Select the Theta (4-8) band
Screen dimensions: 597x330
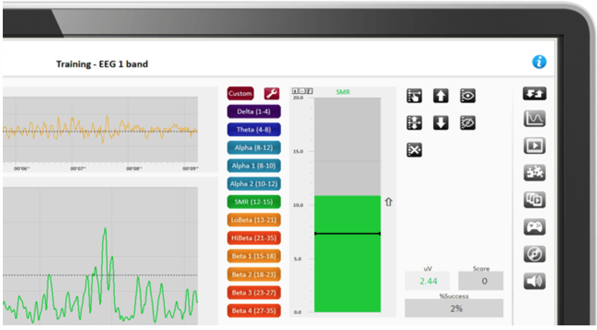(x=254, y=130)
